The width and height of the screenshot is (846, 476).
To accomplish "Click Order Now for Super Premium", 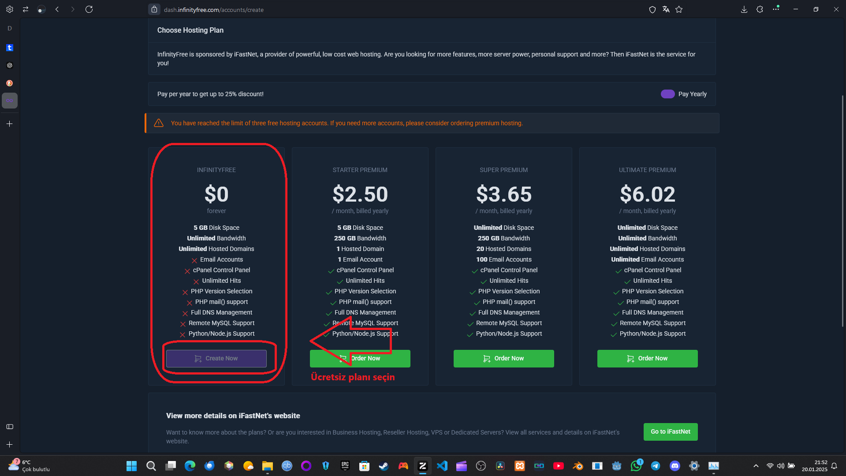I will [504, 359].
